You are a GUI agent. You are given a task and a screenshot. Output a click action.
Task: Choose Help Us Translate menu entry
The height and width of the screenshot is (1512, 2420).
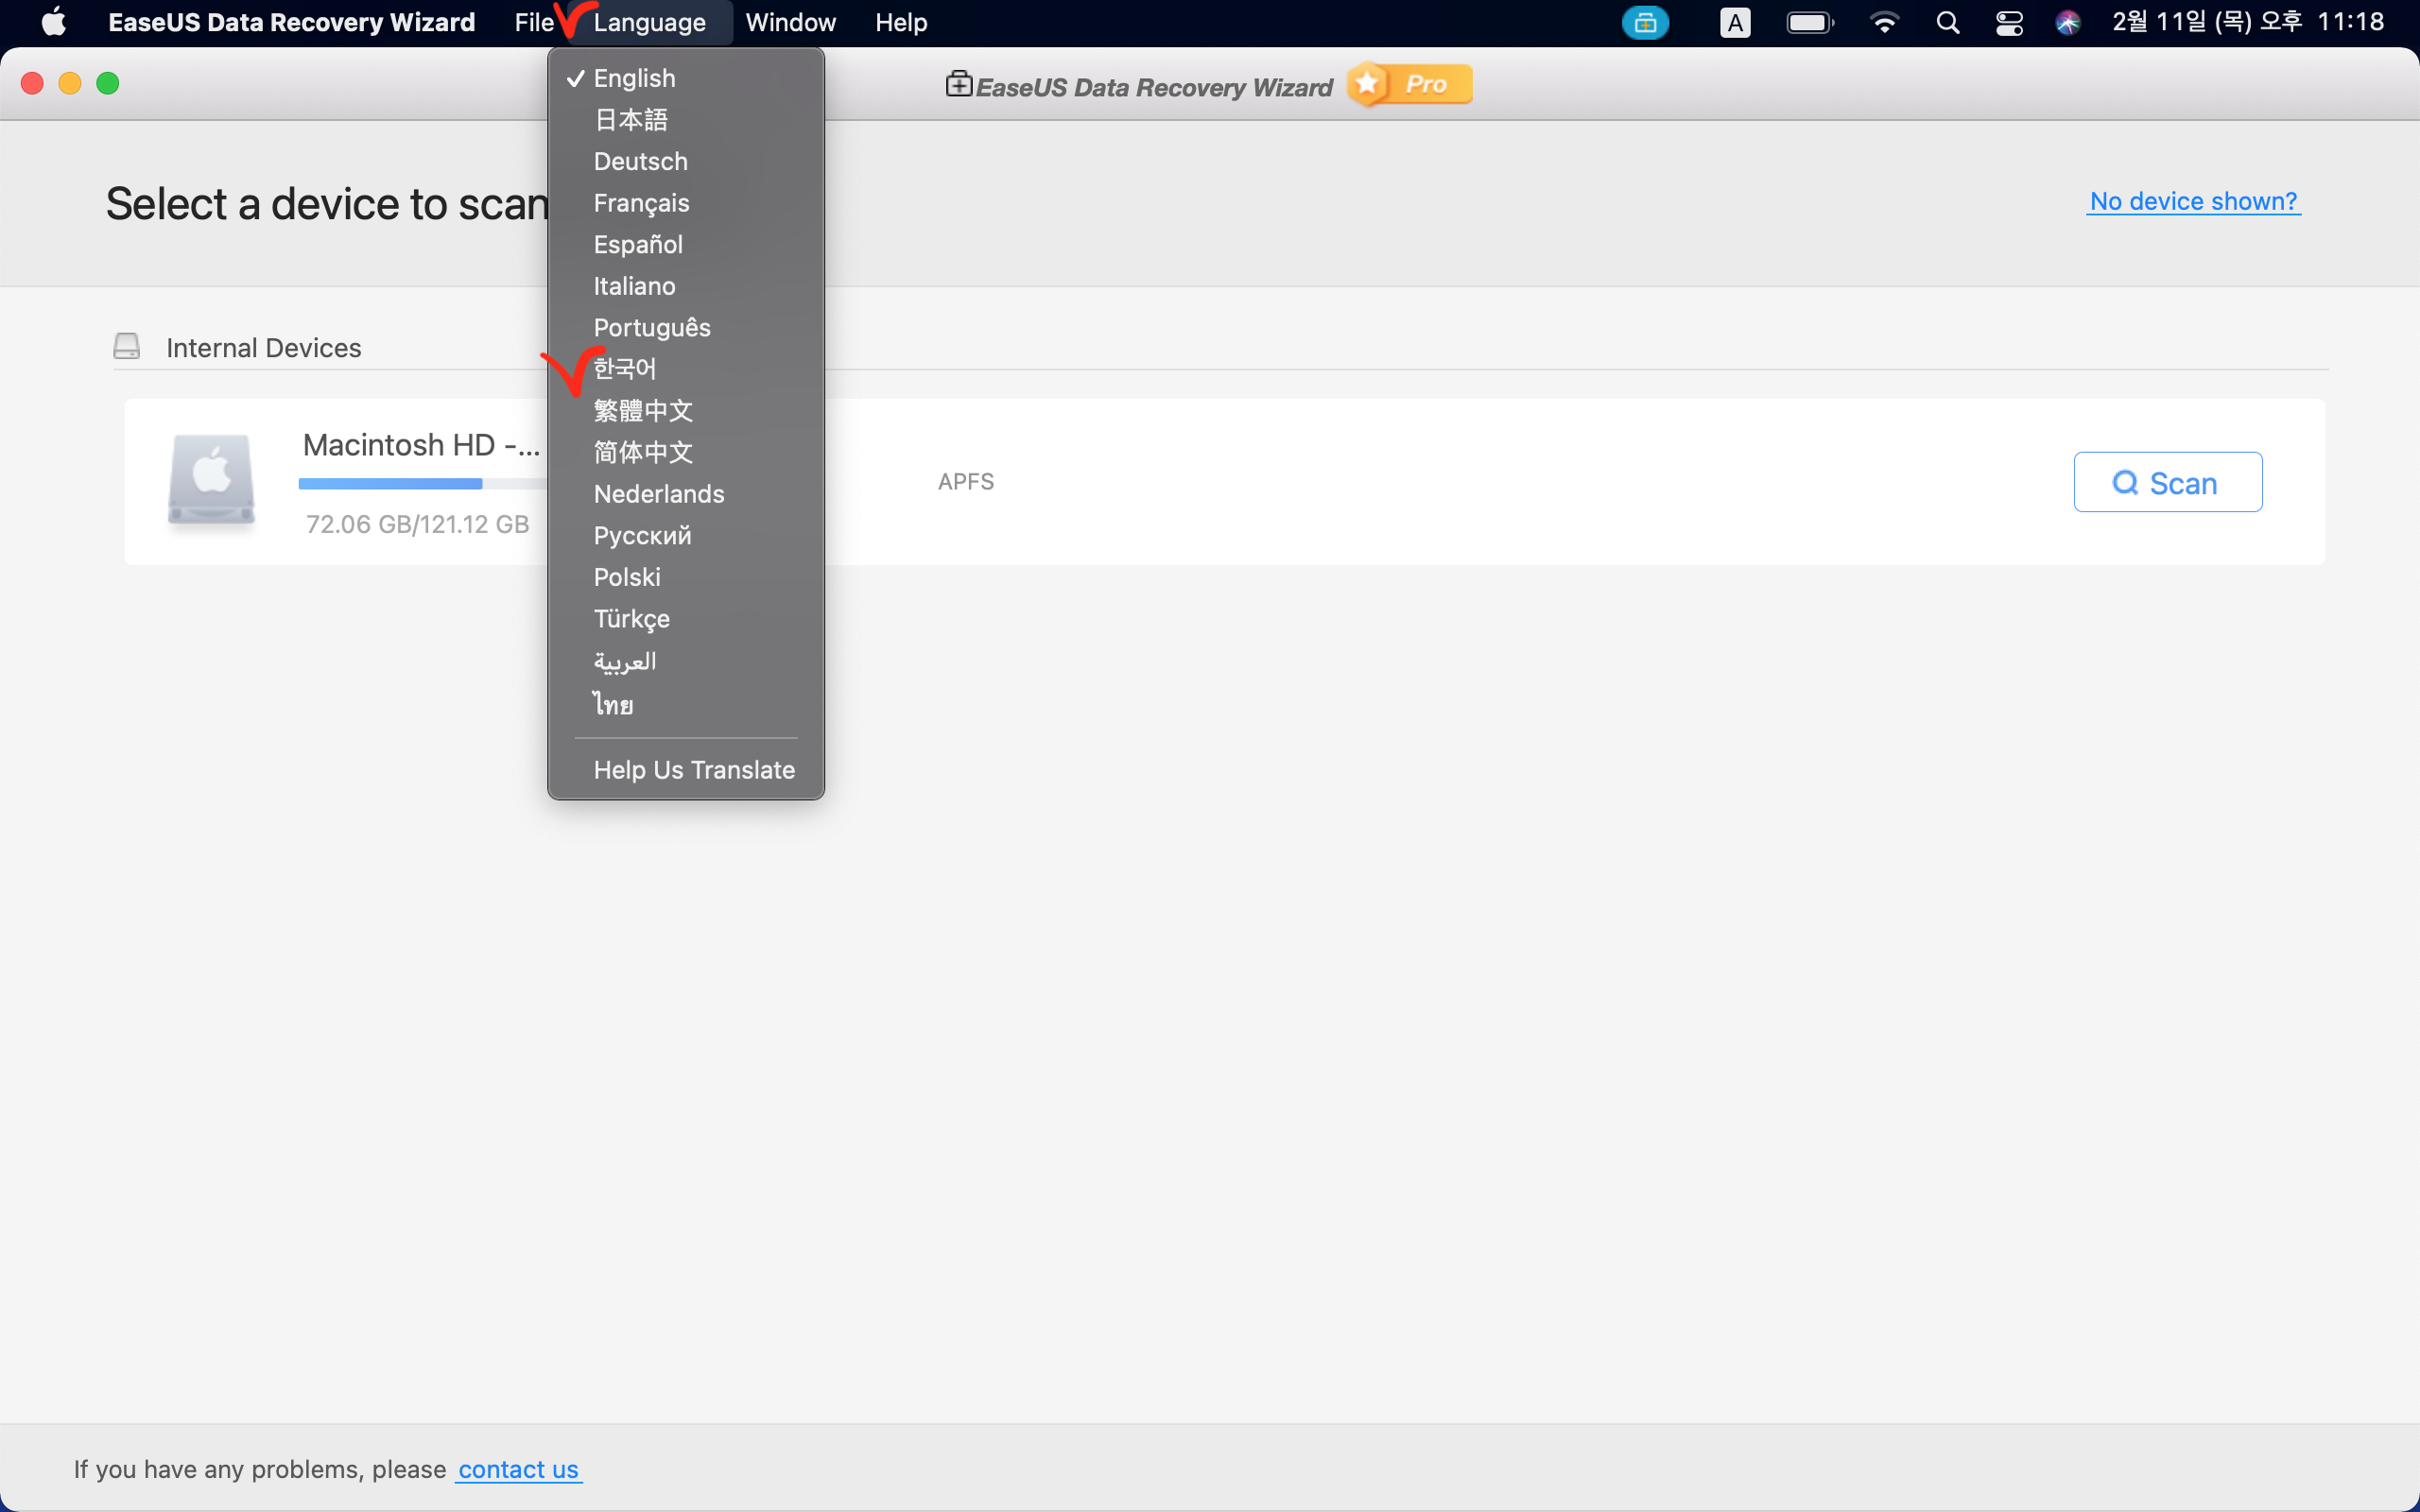point(693,770)
